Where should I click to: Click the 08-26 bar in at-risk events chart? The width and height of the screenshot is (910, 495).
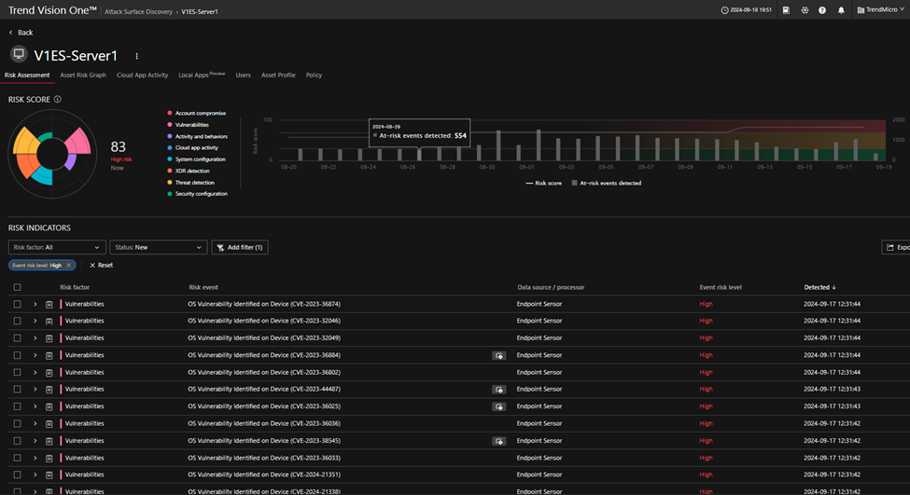click(419, 154)
